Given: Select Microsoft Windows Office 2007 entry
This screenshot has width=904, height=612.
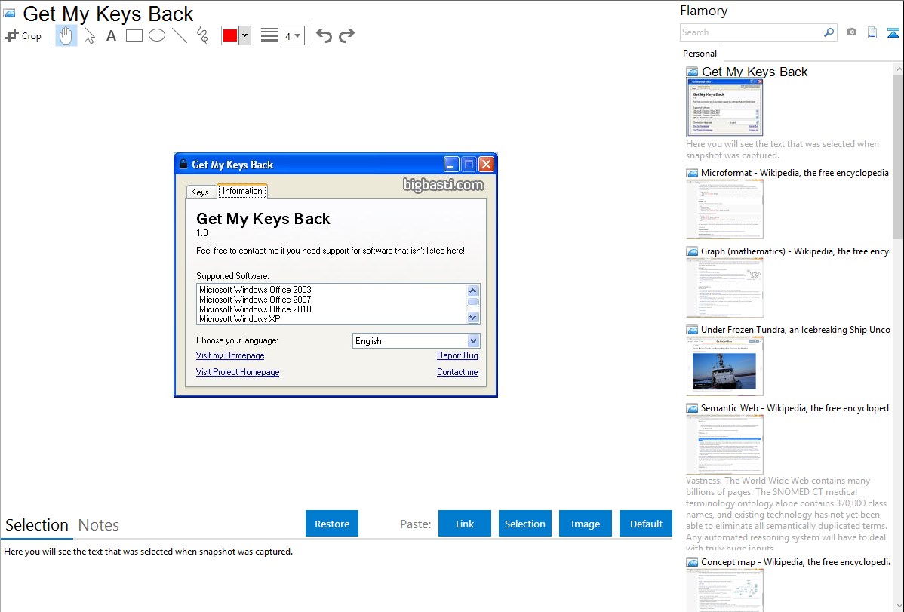Looking at the screenshot, I should 255,300.
